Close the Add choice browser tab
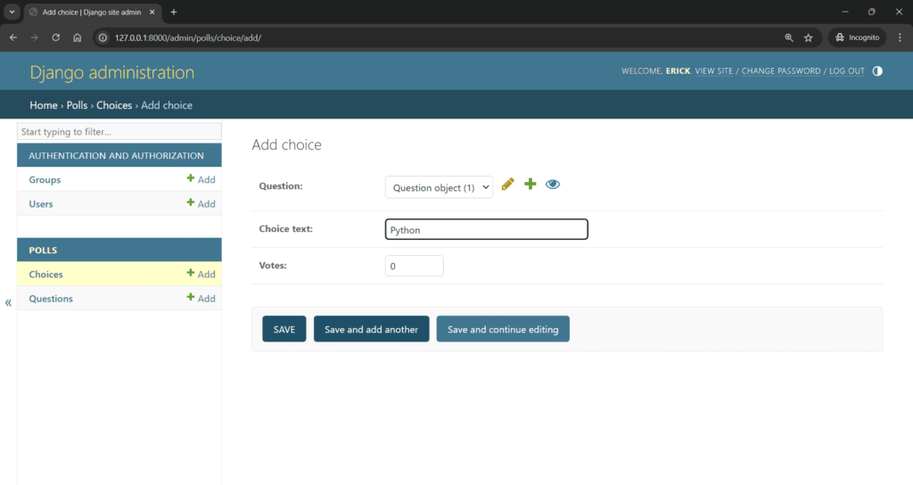Viewport: 913px width, 485px height. pyautogui.click(x=152, y=12)
